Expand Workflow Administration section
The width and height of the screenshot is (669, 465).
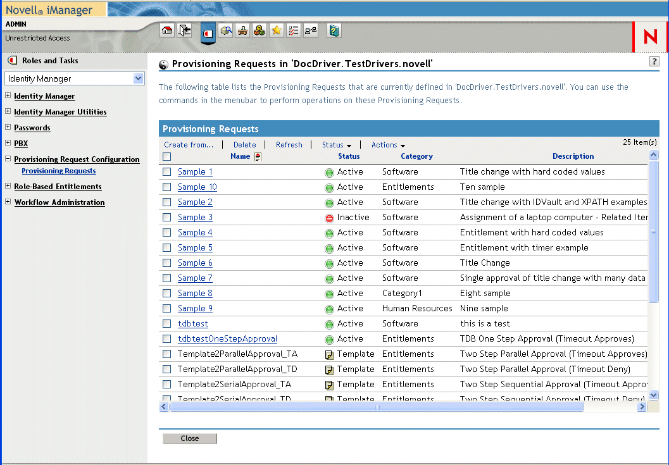point(8,202)
